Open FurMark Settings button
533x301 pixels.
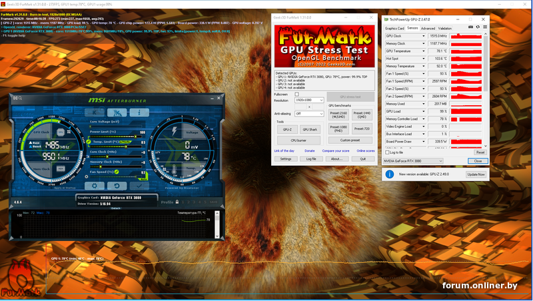pos(286,159)
